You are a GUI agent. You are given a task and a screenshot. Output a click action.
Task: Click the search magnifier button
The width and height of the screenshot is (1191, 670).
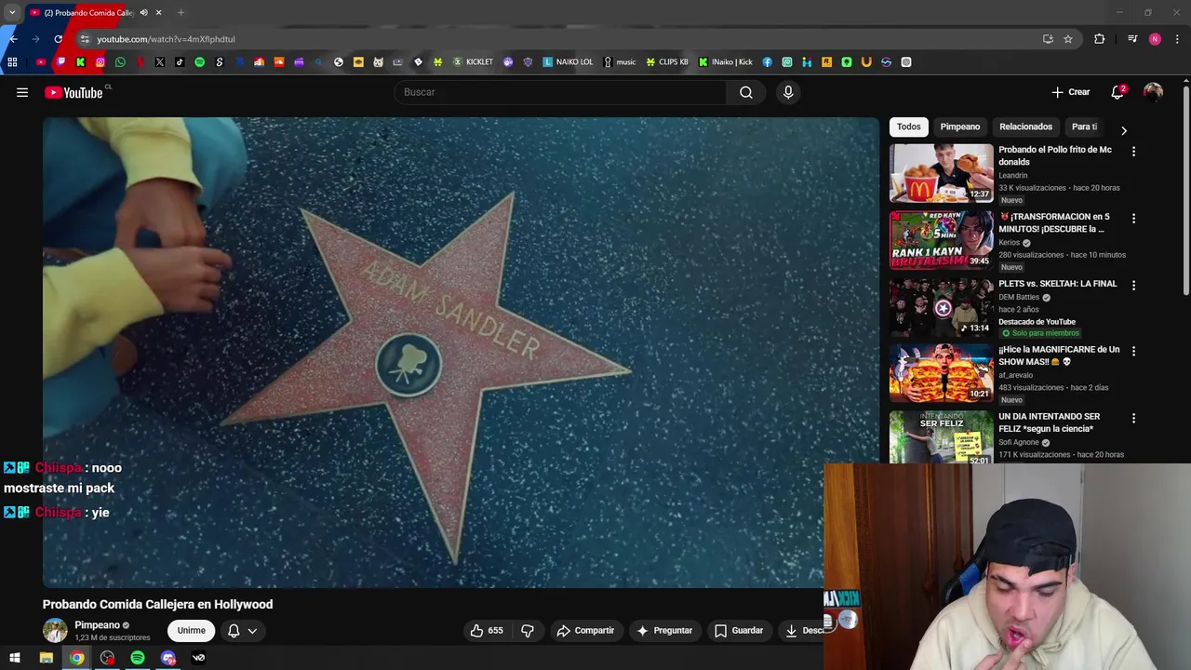pyautogui.click(x=746, y=92)
